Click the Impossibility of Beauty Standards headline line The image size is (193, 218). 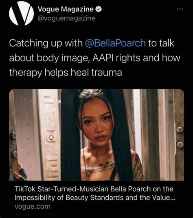(x=95, y=198)
